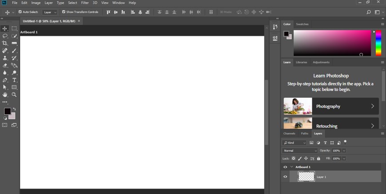This screenshot has height=194, width=386.
Task: Select the Dodge tool
Action: 14,73
